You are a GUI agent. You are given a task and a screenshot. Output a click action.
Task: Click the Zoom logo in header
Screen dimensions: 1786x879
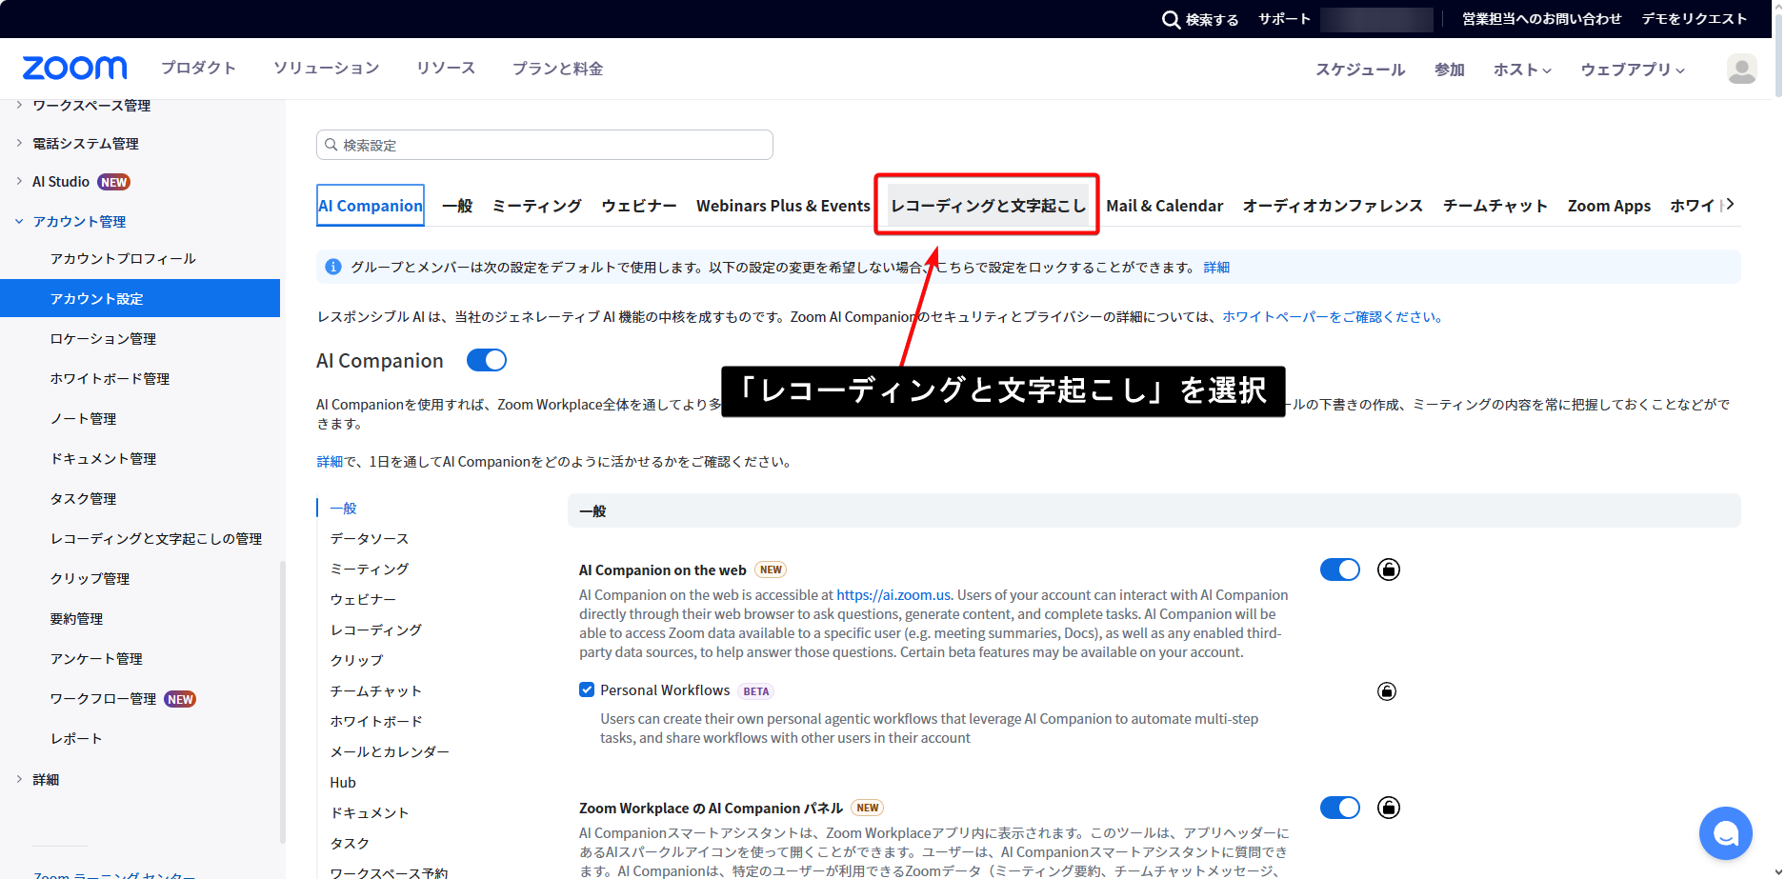(74, 69)
